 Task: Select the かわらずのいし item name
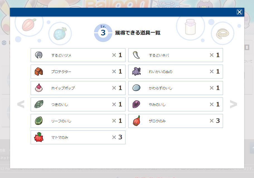[x=161, y=88]
